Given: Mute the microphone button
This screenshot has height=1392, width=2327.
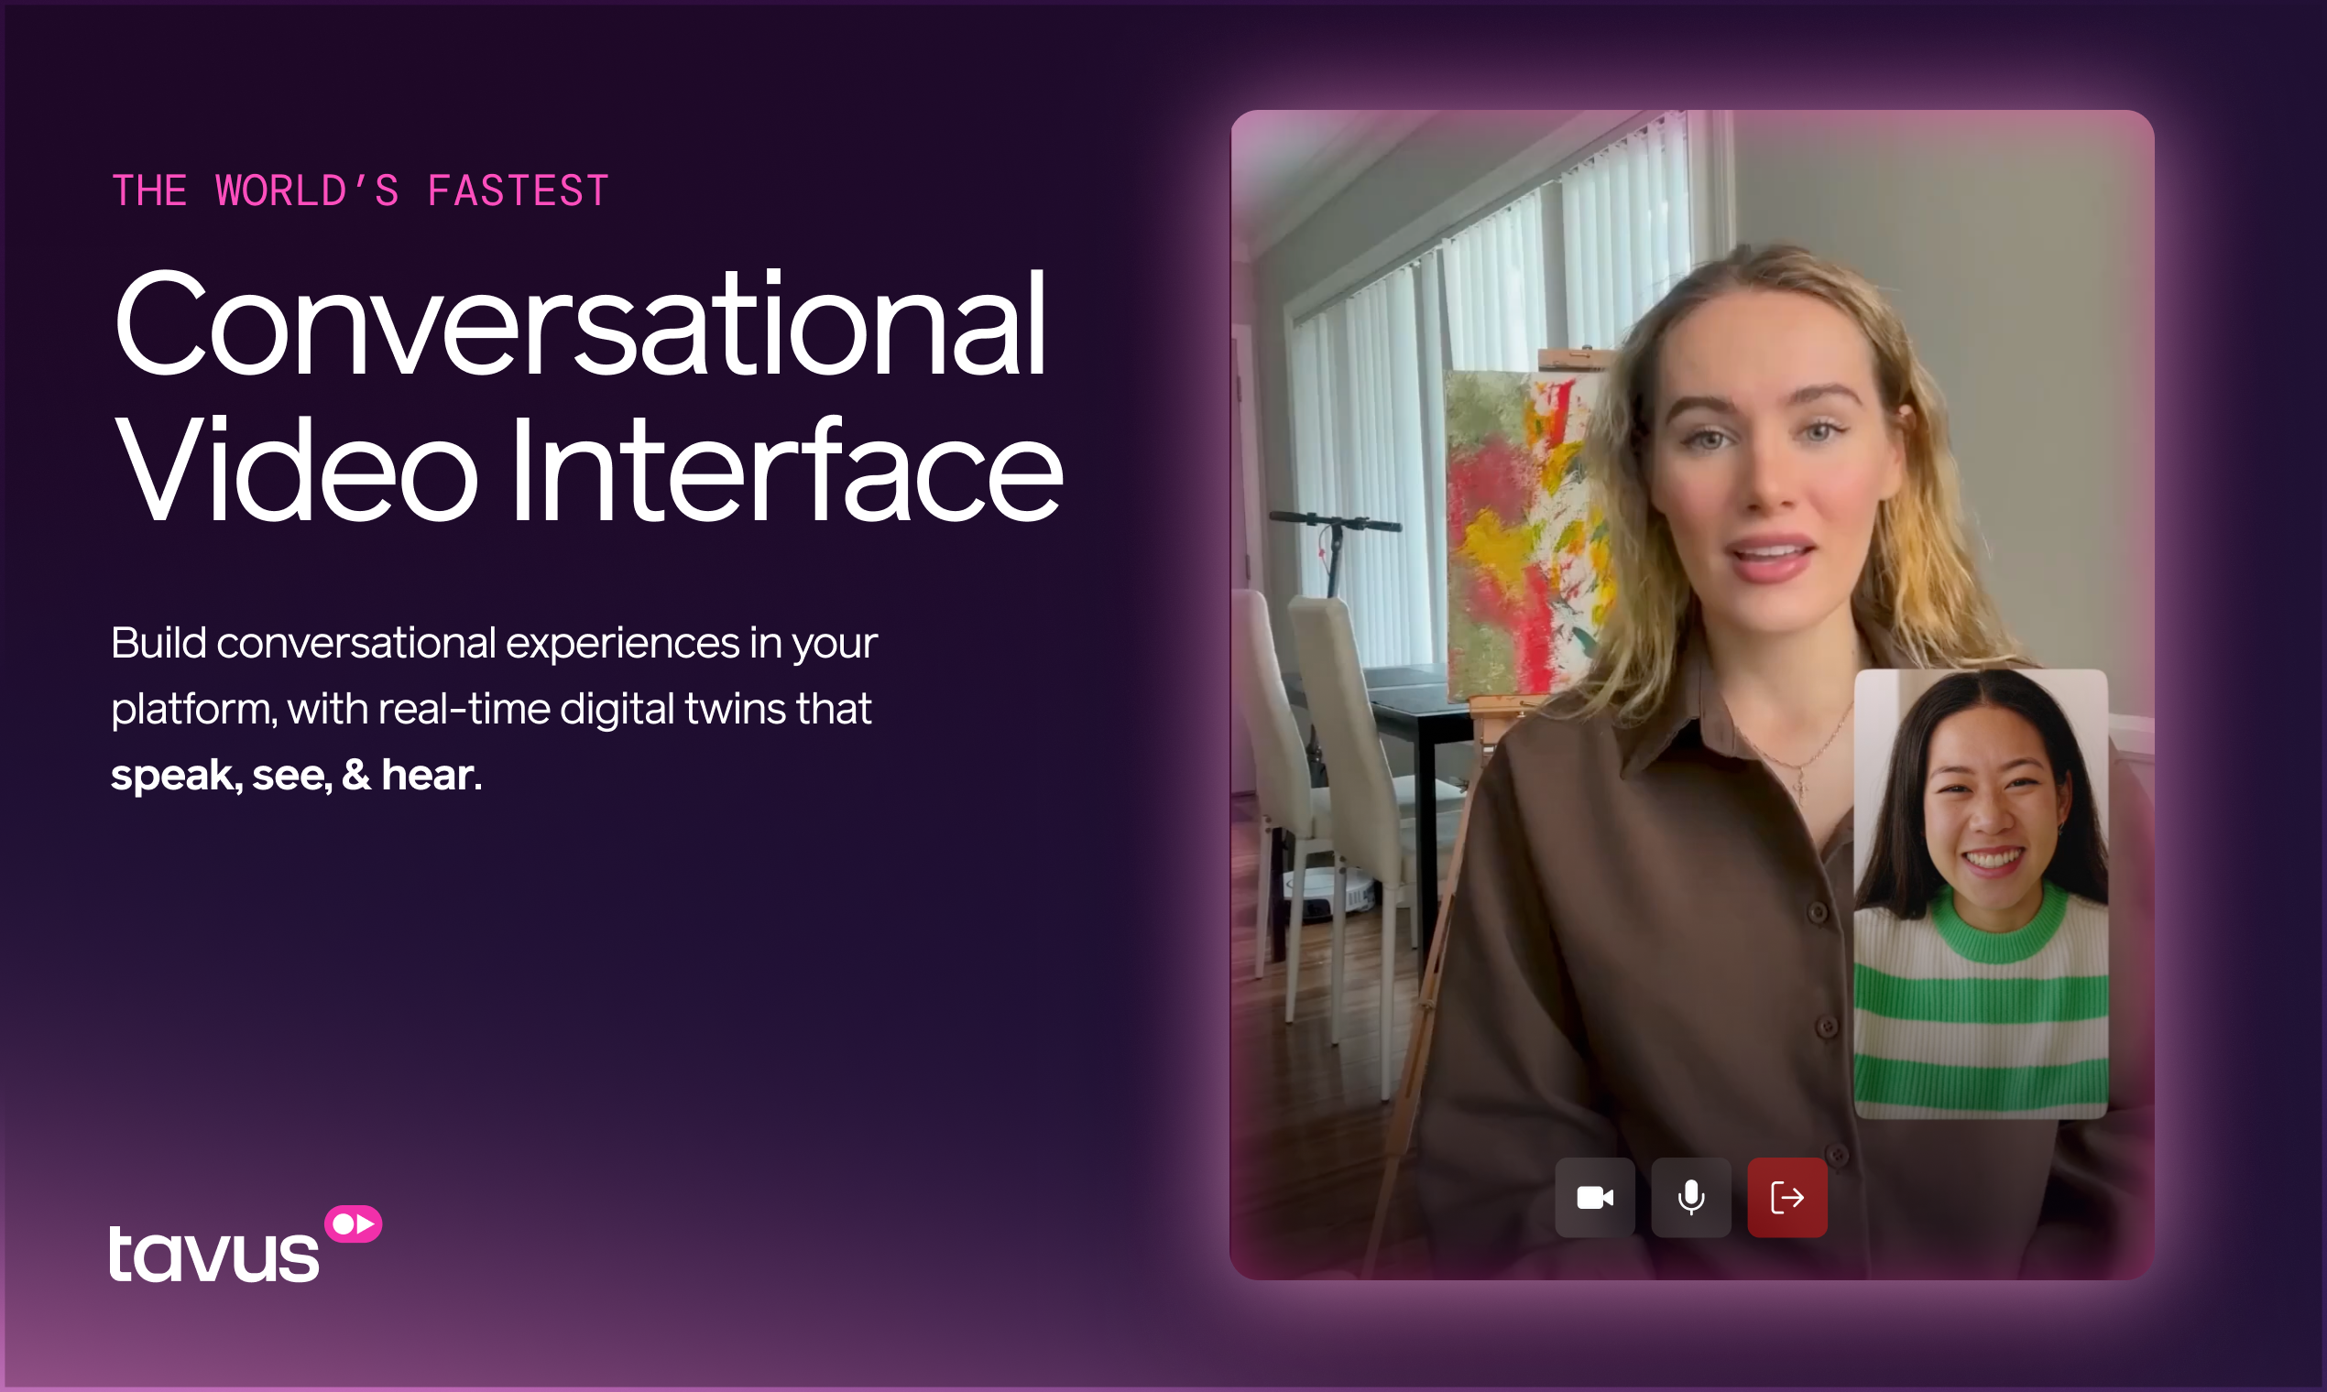Looking at the screenshot, I should (1691, 1197).
